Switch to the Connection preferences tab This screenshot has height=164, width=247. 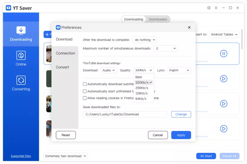(x=65, y=53)
